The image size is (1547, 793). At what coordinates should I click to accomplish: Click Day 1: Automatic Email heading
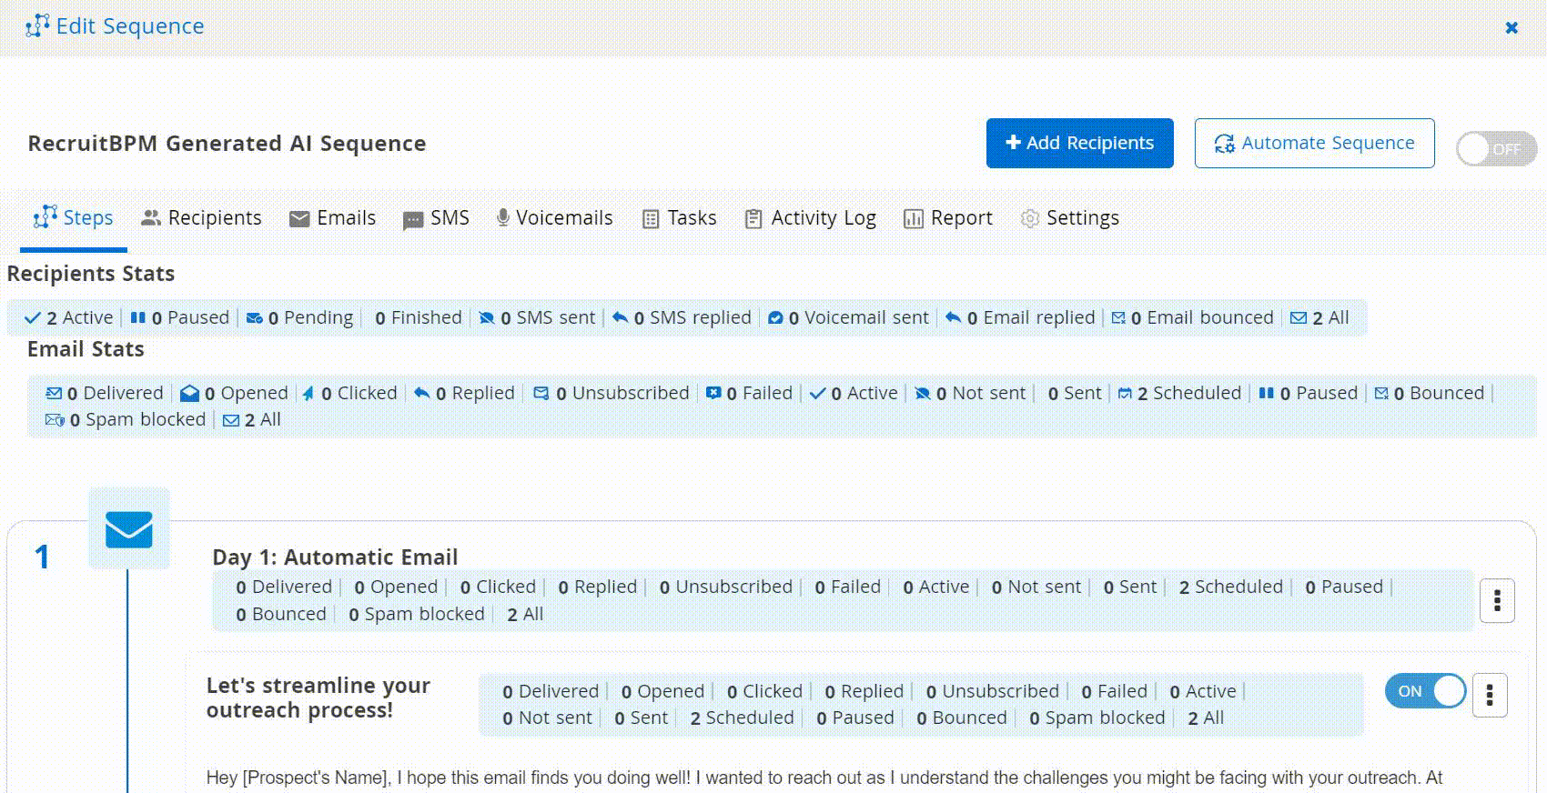coord(335,557)
